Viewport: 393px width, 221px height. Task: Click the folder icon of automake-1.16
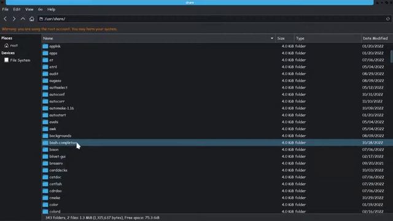pyautogui.click(x=45, y=108)
